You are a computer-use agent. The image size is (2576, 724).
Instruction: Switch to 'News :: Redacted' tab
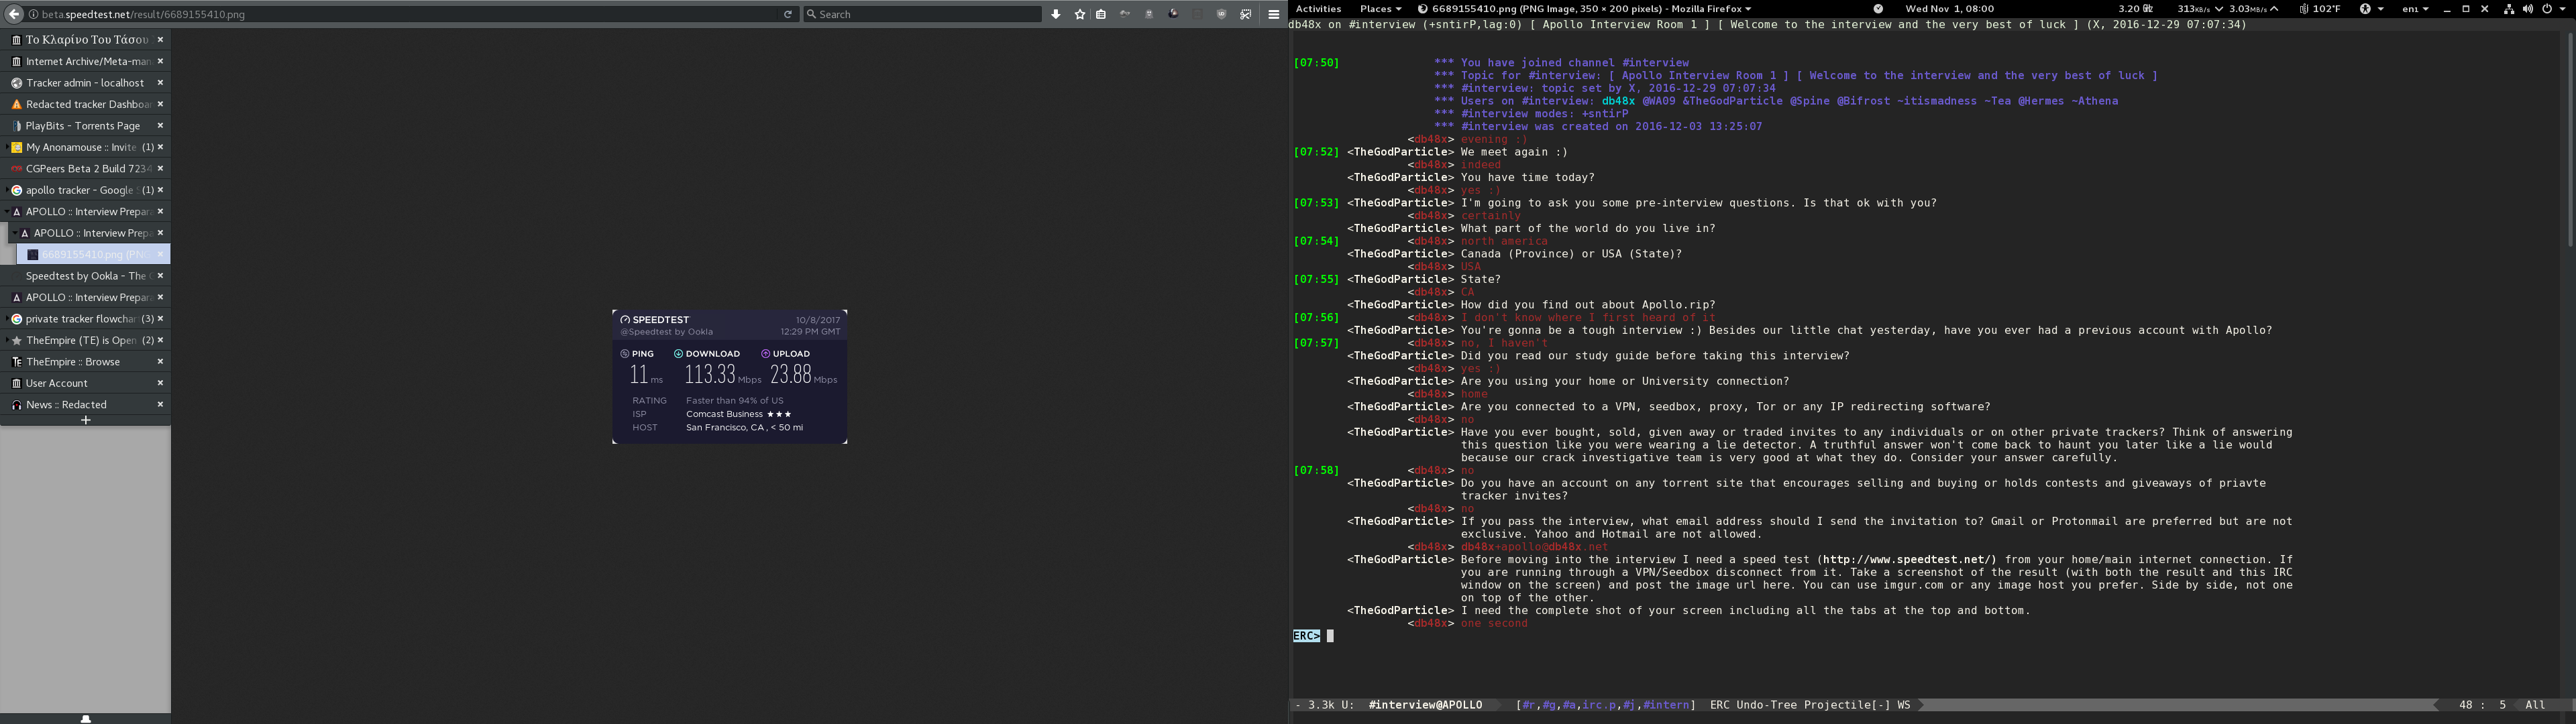[86, 404]
